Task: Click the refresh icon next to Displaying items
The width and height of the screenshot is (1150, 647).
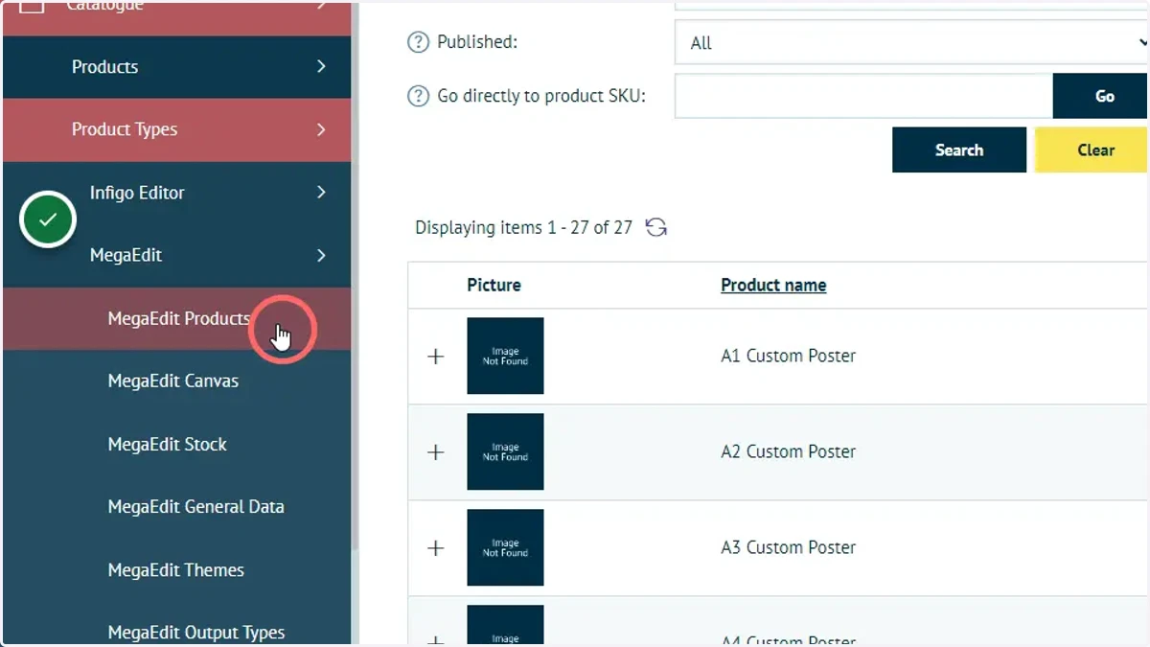Action: pyautogui.click(x=656, y=227)
